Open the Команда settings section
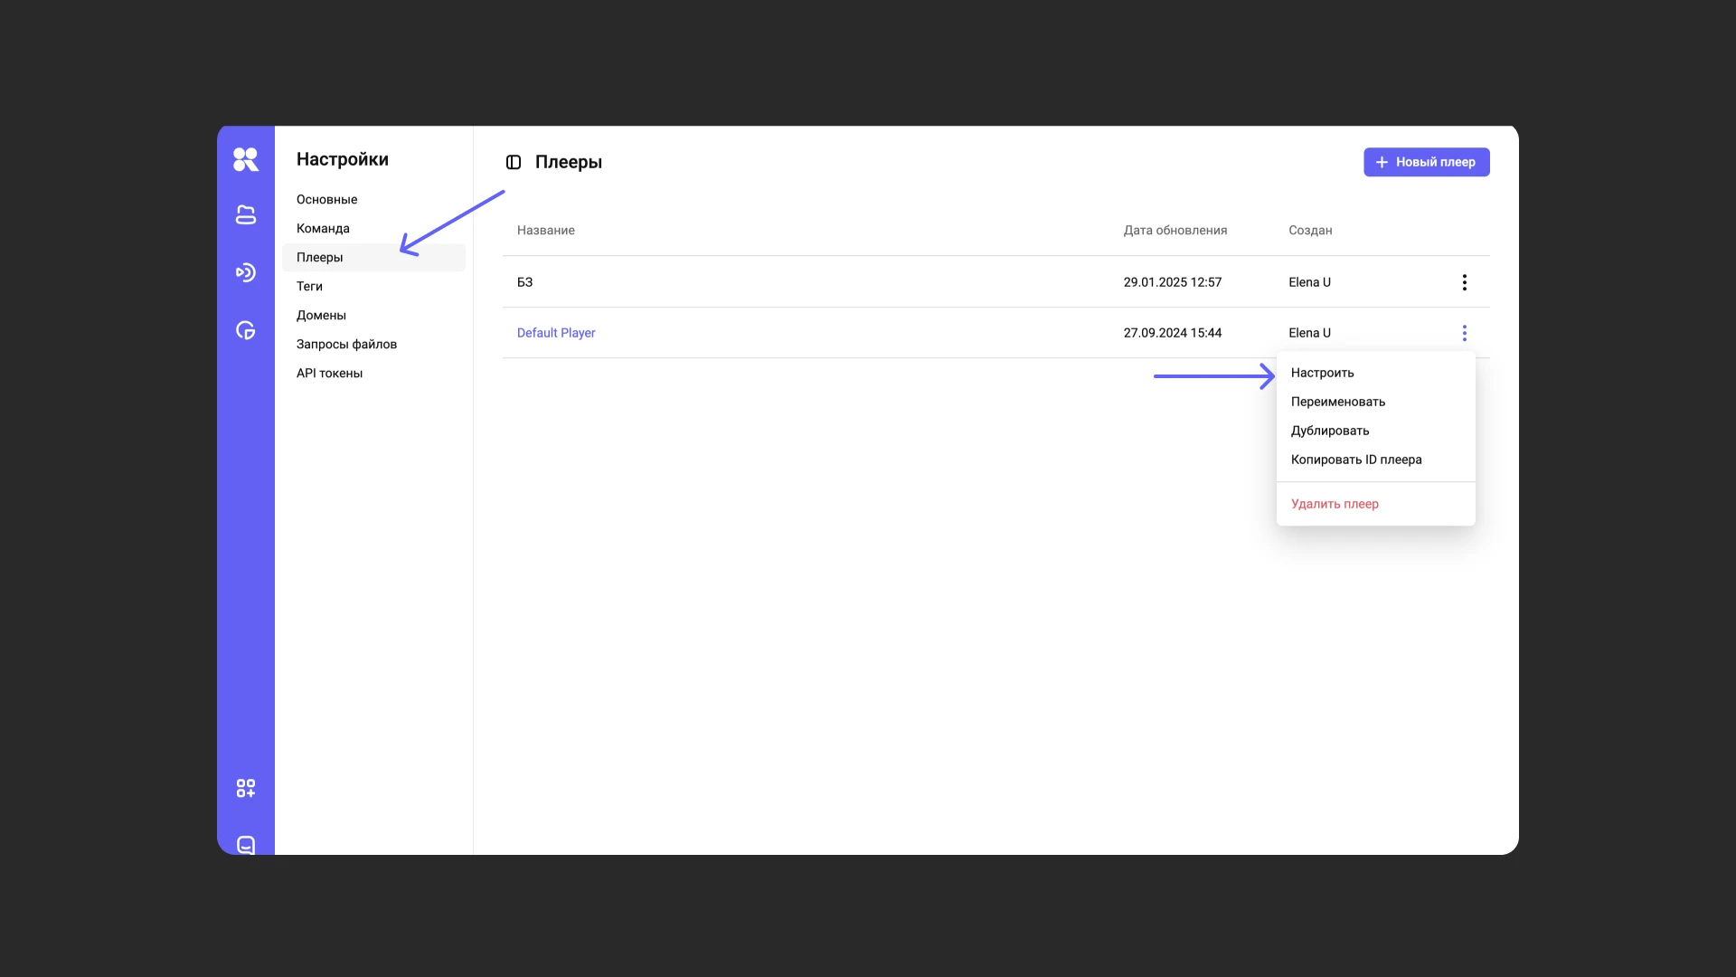 pyautogui.click(x=323, y=228)
